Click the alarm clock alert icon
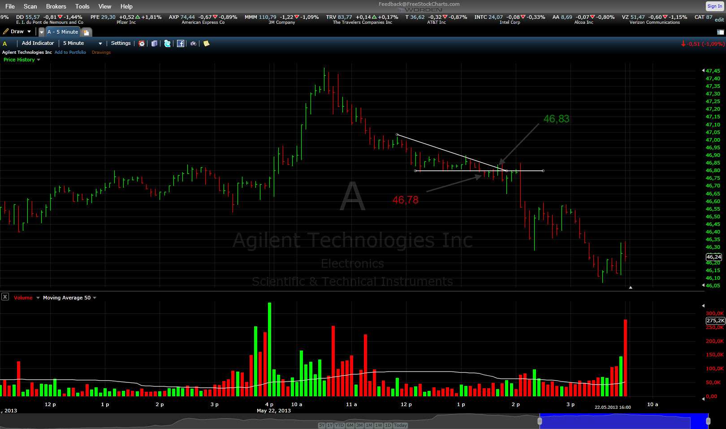Image resolution: width=726 pixels, height=429 pixels. (142, 43)
